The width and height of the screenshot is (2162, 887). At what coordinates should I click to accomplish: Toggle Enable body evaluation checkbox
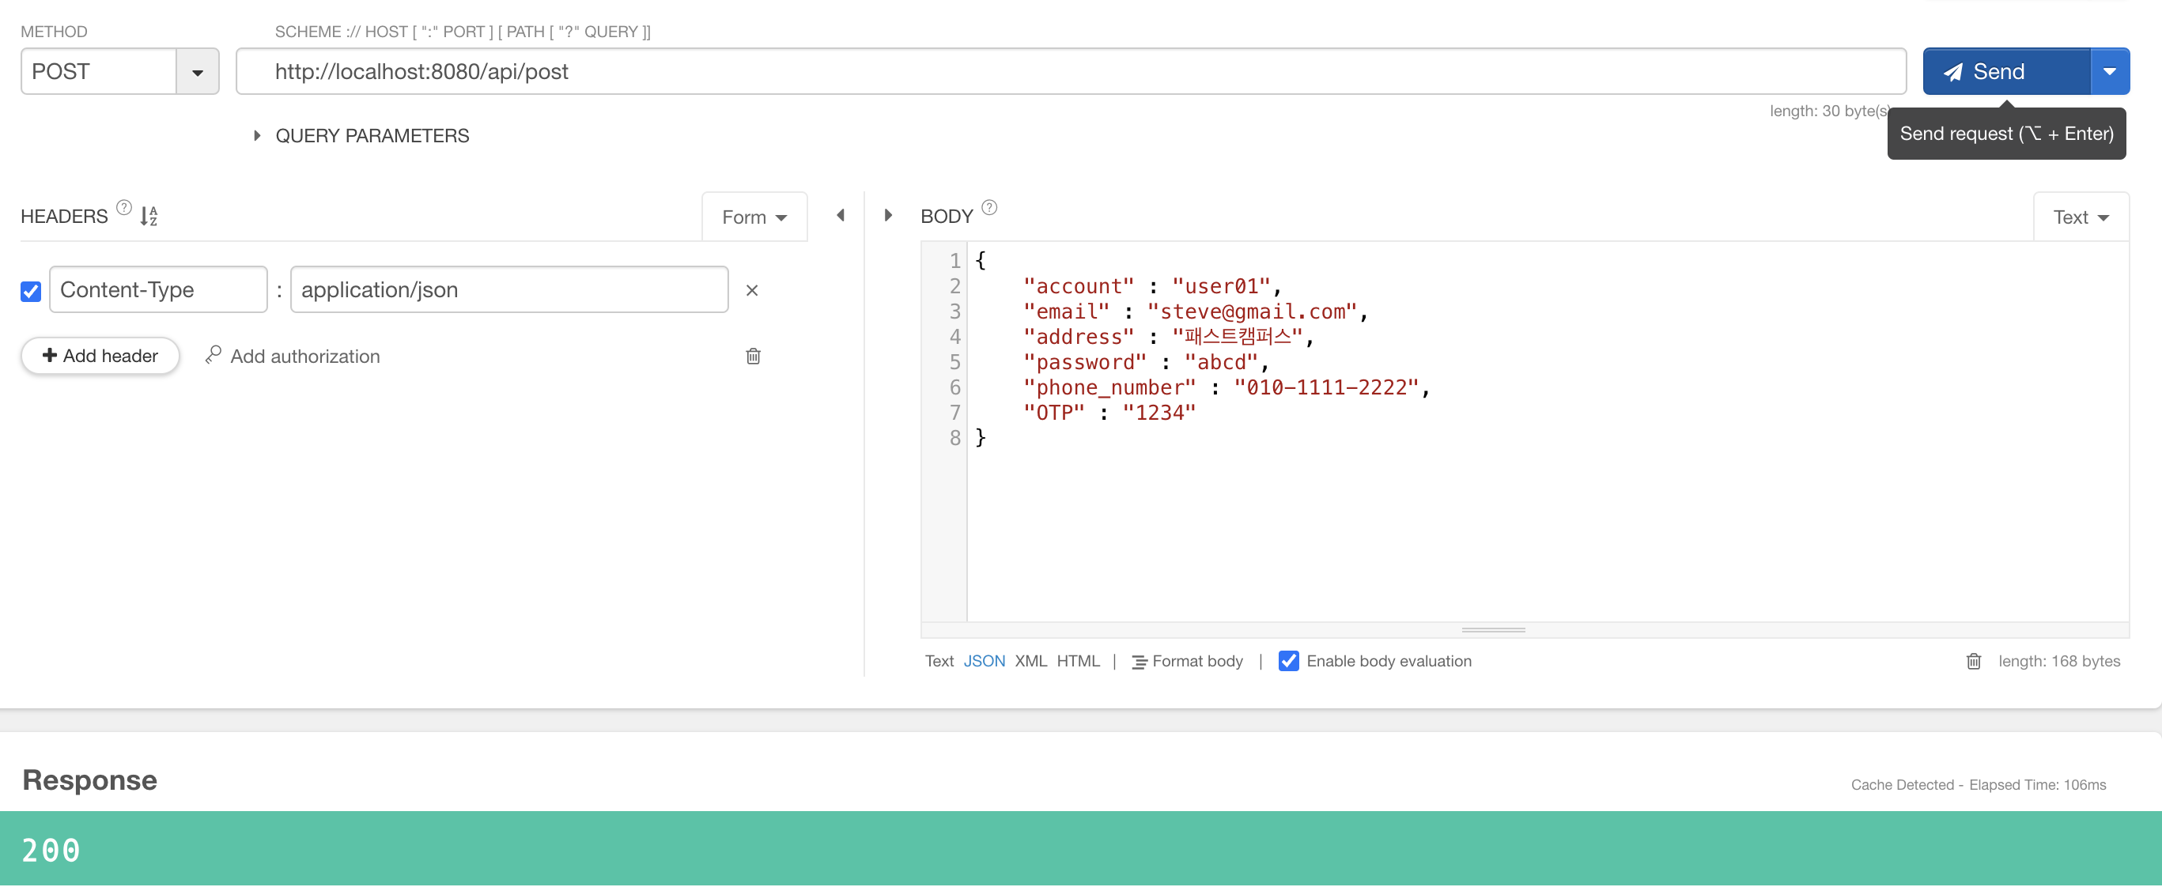tap(1288, 662)
